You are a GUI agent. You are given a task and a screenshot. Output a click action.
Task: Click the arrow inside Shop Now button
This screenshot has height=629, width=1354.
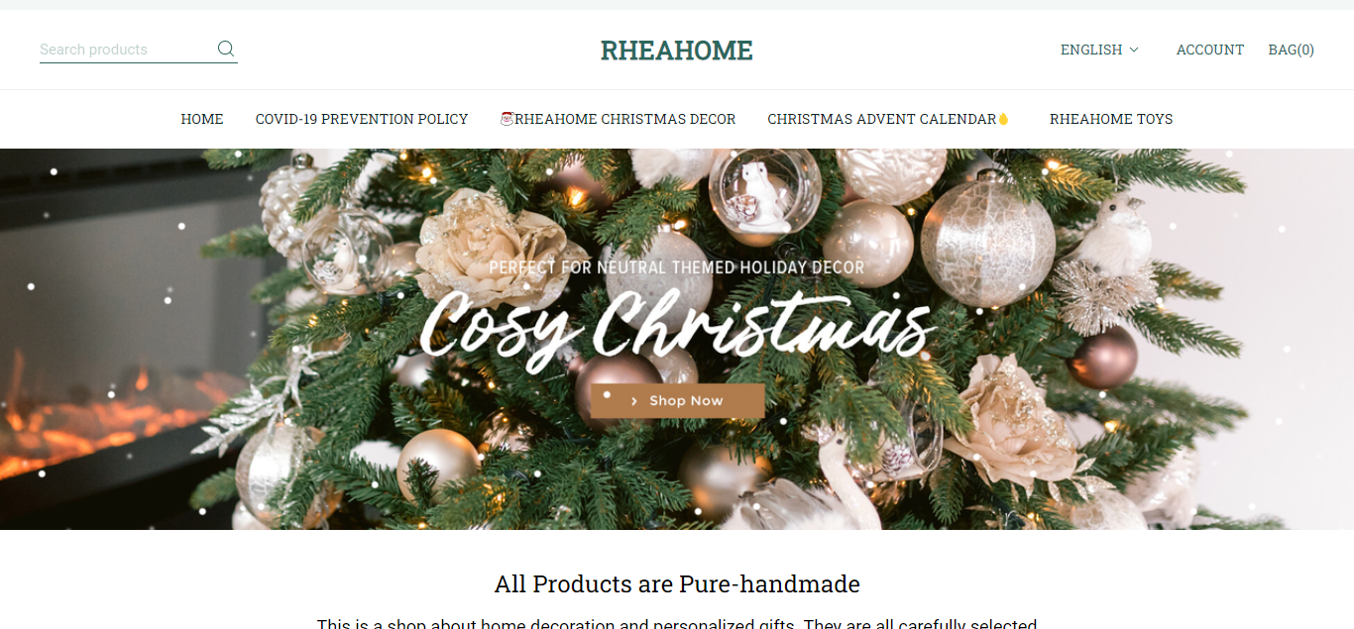(x=634, y=401)
